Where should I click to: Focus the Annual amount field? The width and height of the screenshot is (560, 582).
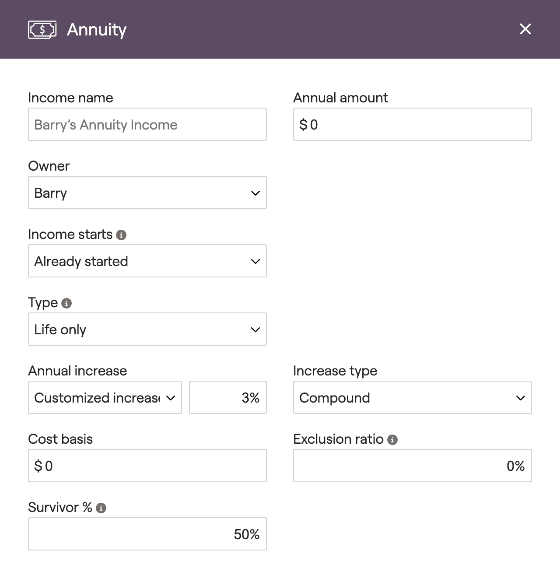point(413,124)
